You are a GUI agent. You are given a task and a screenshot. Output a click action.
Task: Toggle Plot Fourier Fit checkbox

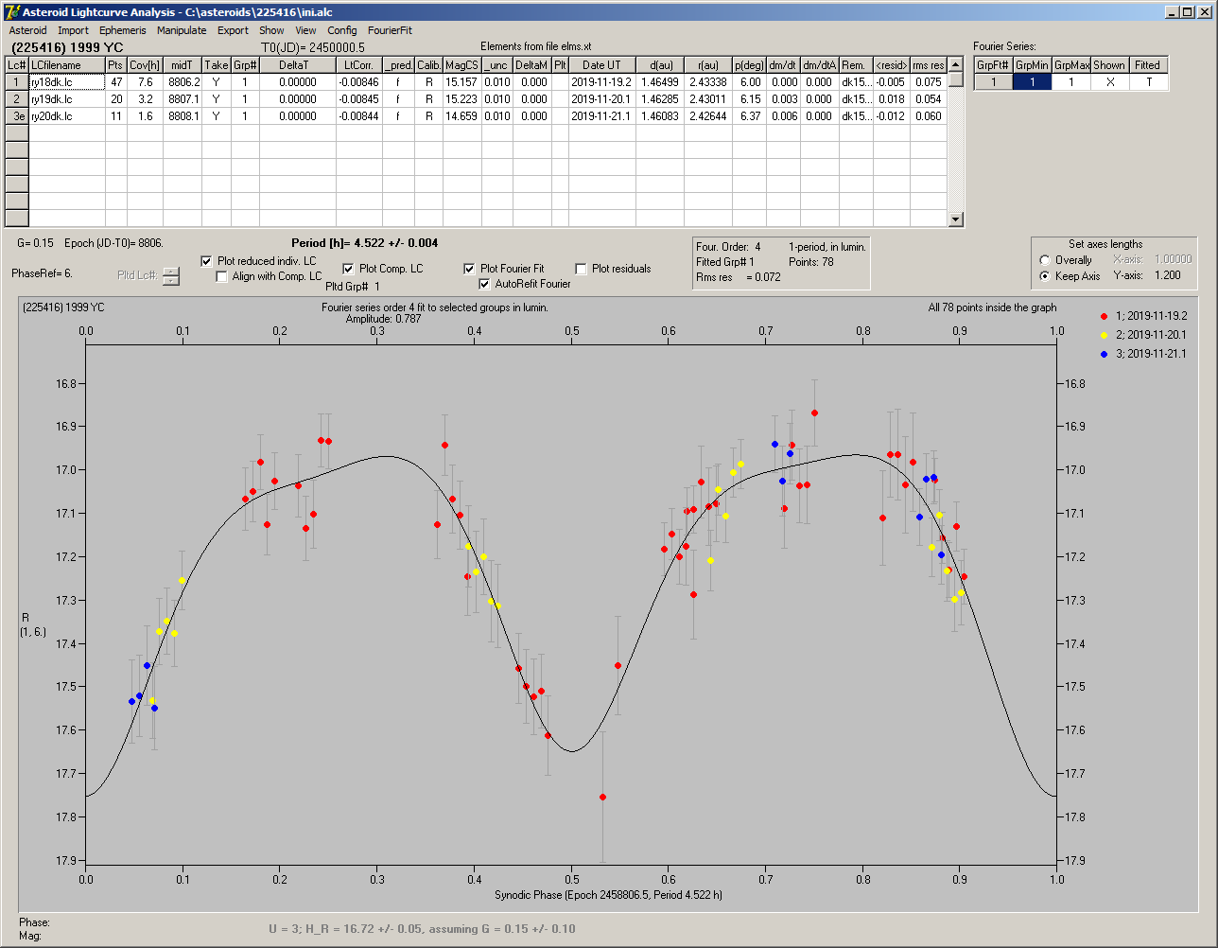[x=469, y=269]
